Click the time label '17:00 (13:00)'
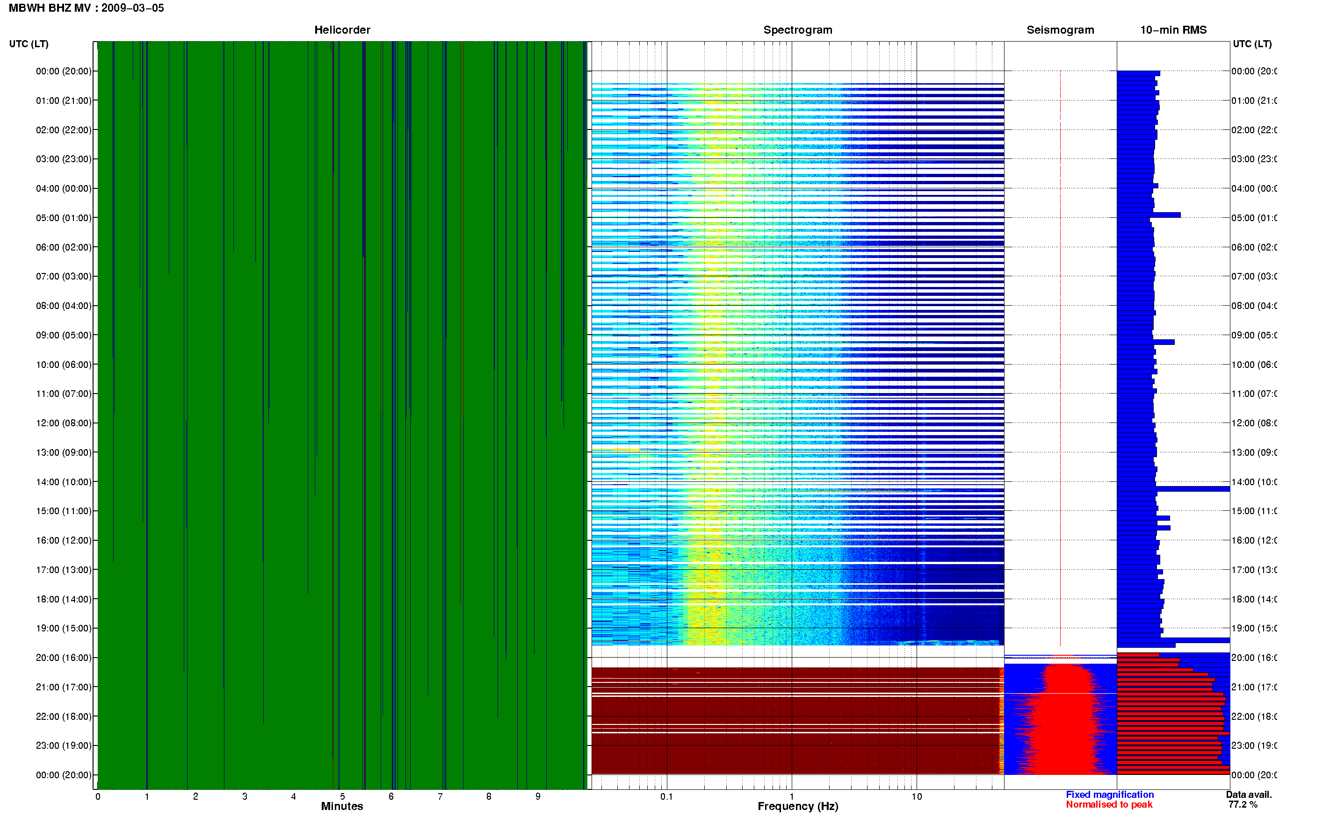Viewport: 1330px width, 831px height. click(x=64, y=570)
